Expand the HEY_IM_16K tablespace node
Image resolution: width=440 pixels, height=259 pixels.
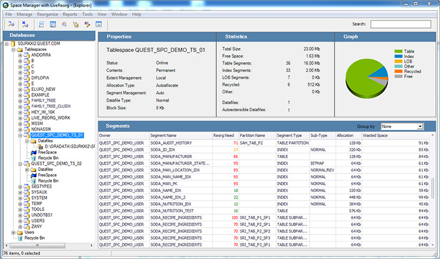[x=20, y=112]
